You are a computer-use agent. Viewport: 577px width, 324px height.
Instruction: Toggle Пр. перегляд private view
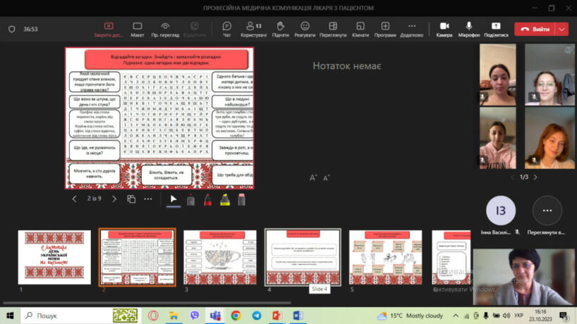pos(164,29)
